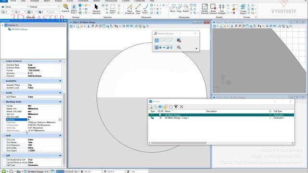Toggle view 4 button in status bar
The height and width of the screenshot is (173, 308).
click(66, 172)
